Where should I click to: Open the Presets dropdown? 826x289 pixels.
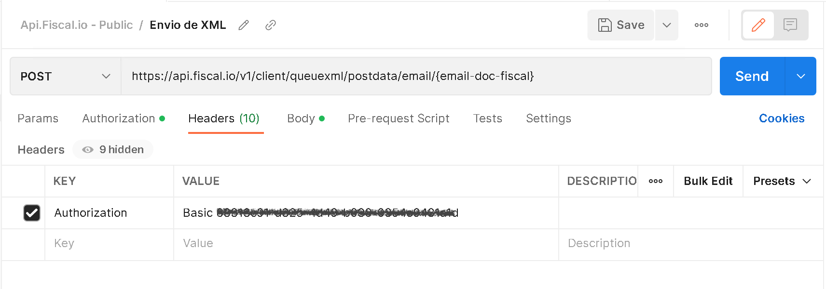(782, 181)
